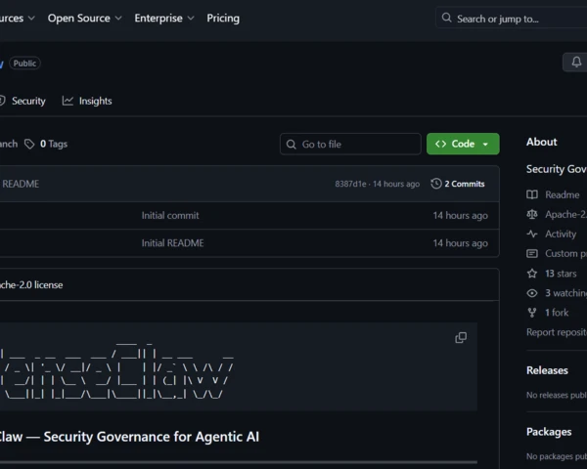The image size is (587, 469).
Task: Open the Initial README commit message
Action: (173, 243)
